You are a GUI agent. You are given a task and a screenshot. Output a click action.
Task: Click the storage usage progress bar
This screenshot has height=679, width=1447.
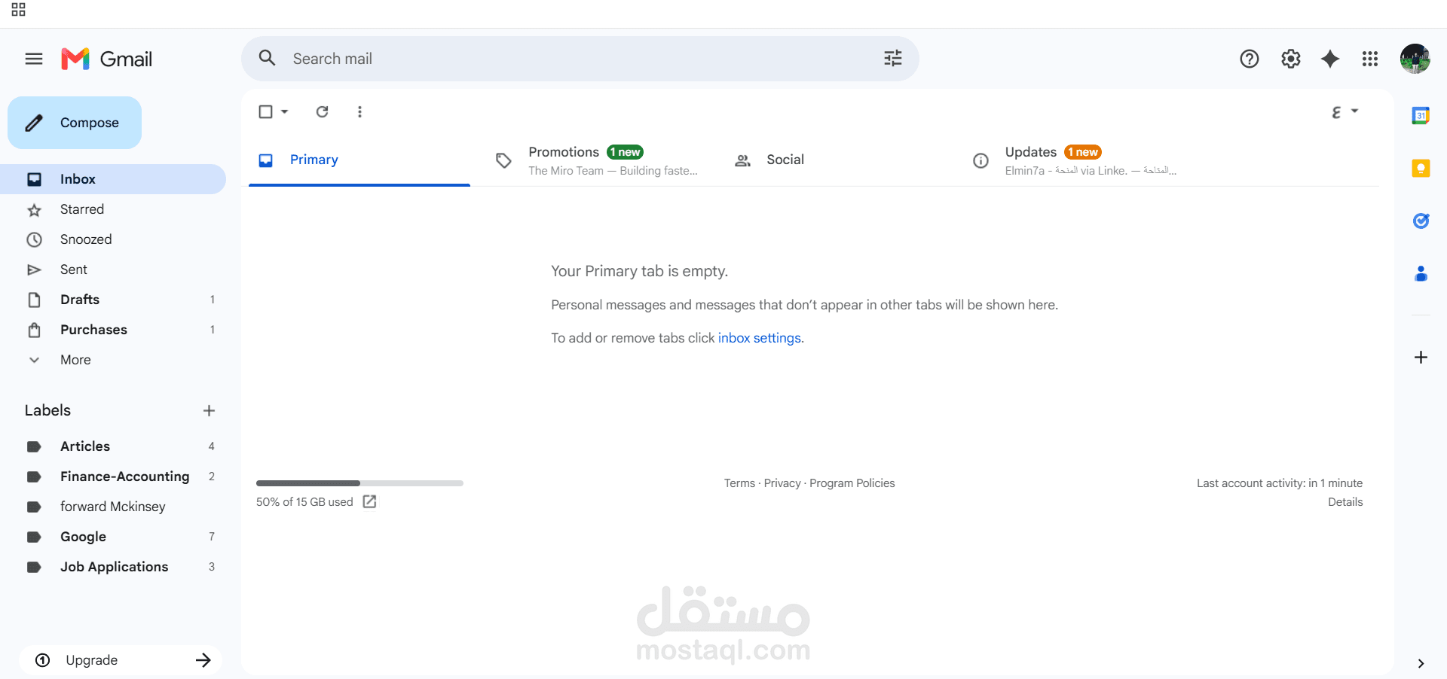pos(359,483)
